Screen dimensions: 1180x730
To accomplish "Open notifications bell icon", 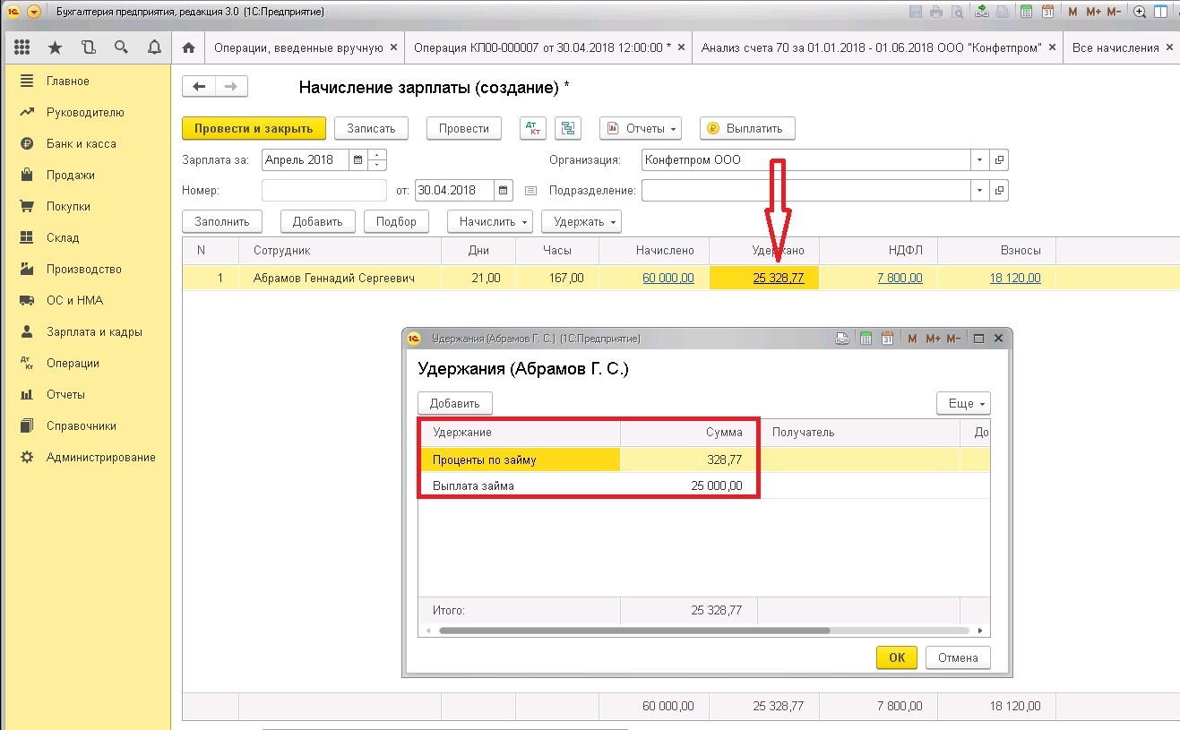I will (x=154, y=47).
